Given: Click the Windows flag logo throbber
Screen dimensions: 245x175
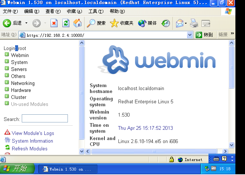Looking at the screenshot, I should pyautogui.click(x=228, y=11).
